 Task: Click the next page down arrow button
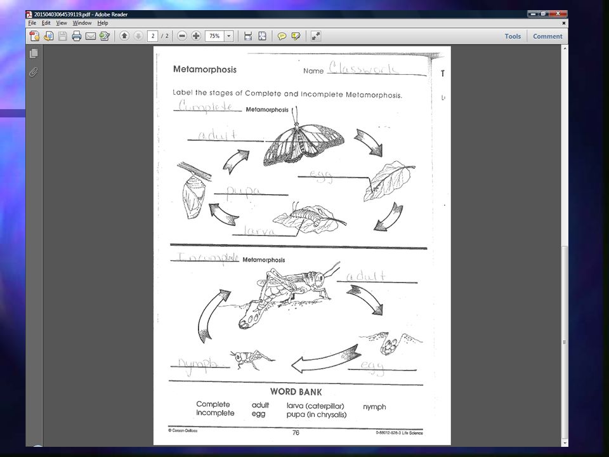pos(138,36)
